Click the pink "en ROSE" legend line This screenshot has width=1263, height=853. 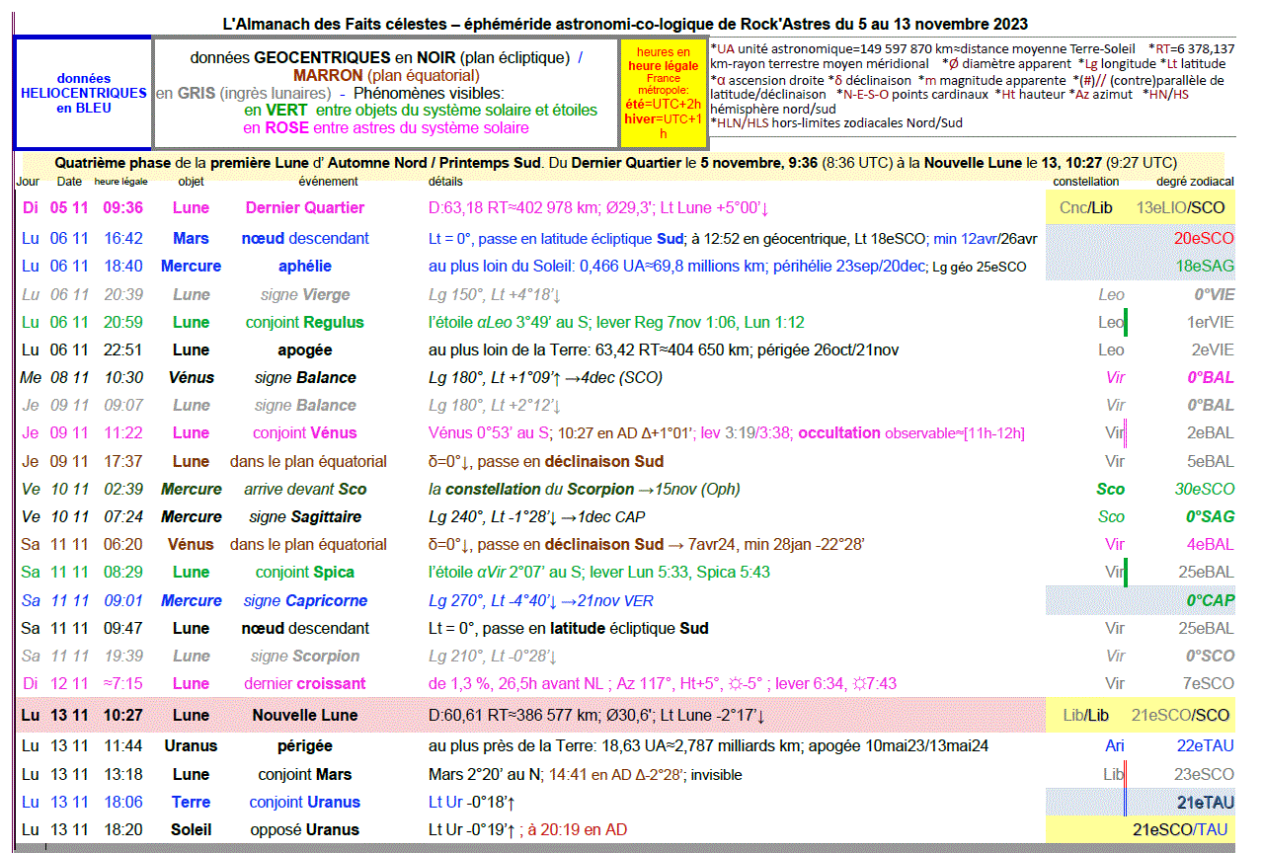coord(385,128)
